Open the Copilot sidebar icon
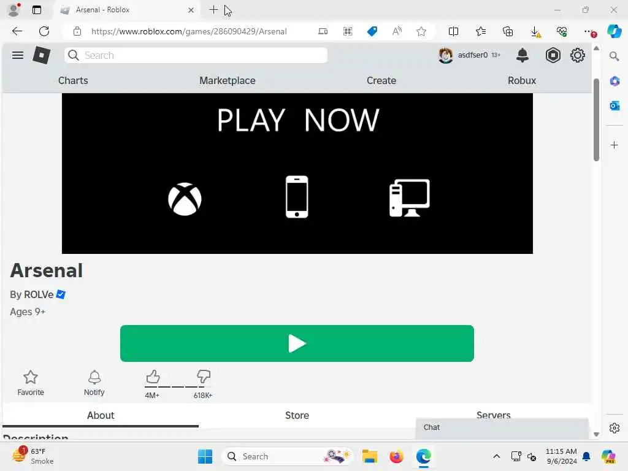 click(x=614, y=31)
